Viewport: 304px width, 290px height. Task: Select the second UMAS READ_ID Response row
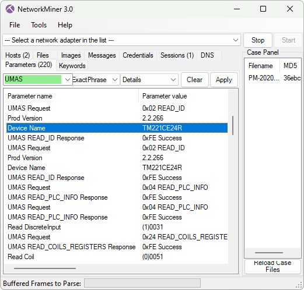(117, 178)
